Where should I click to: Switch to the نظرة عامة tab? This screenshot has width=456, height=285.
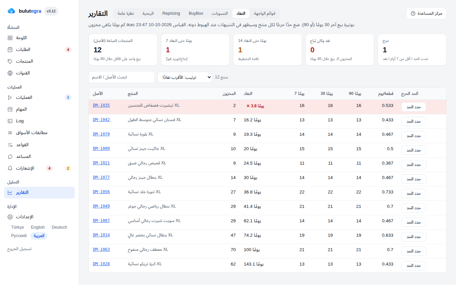point(126,13)
